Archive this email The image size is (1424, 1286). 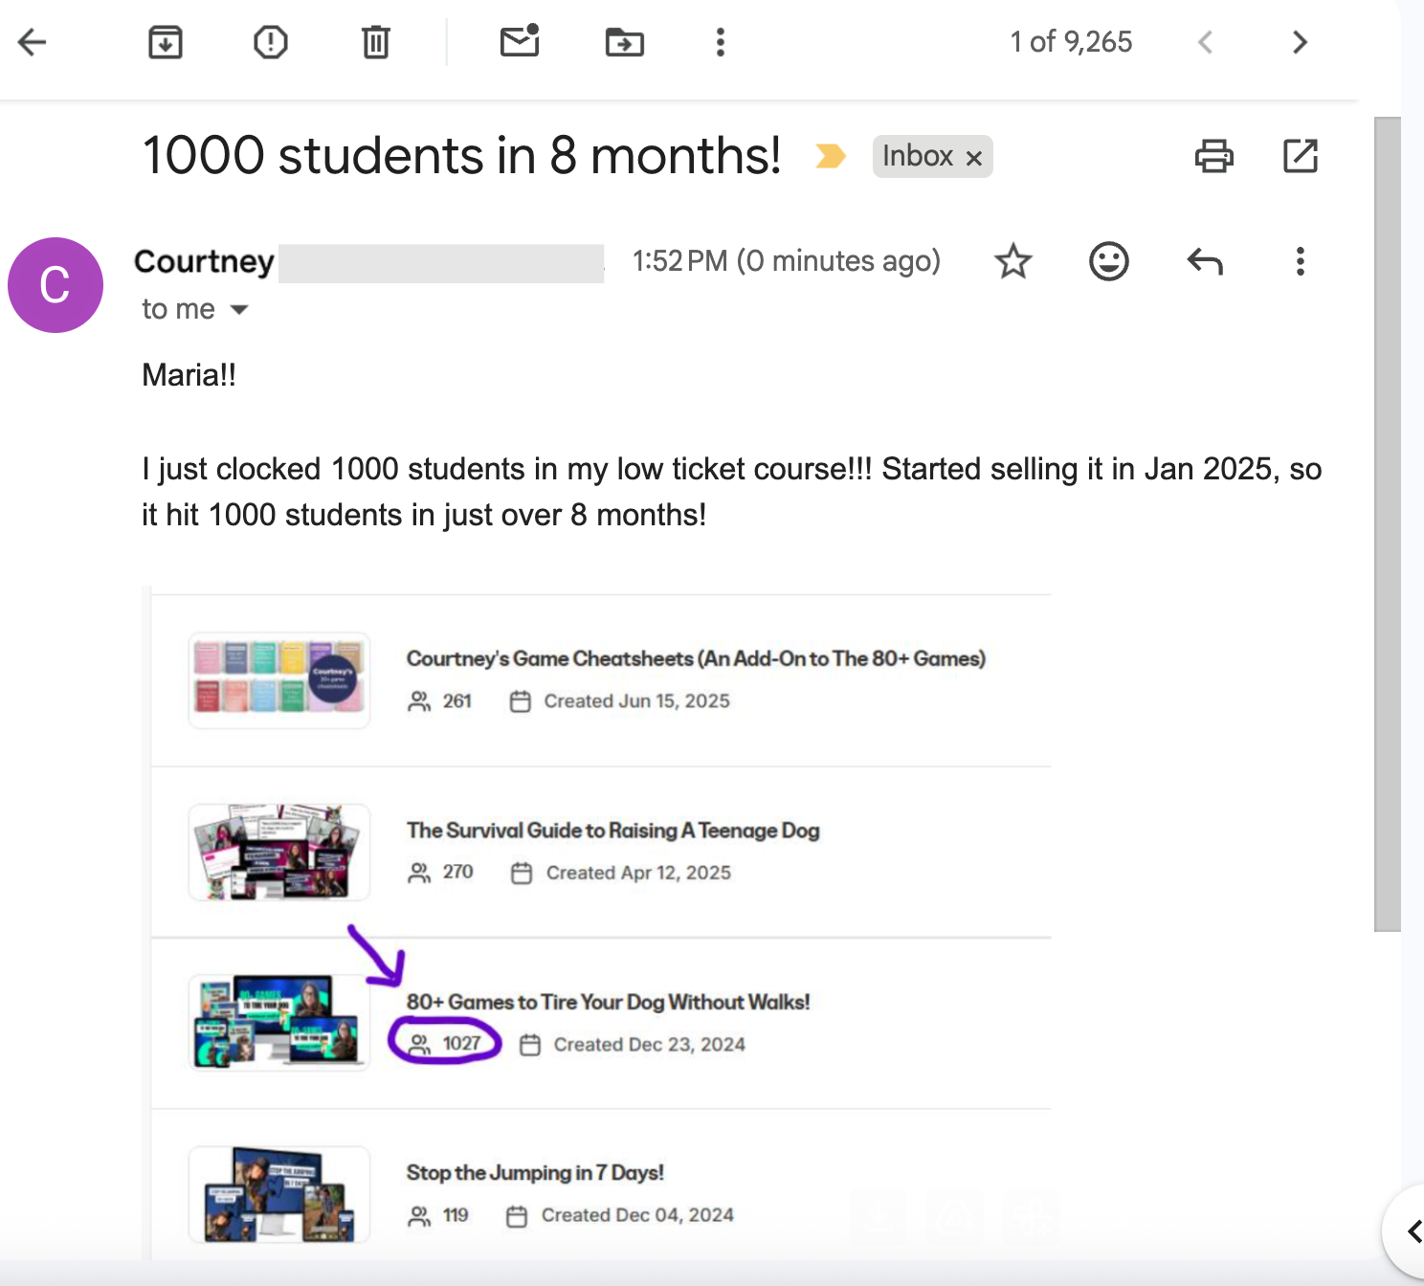[166, 42]
